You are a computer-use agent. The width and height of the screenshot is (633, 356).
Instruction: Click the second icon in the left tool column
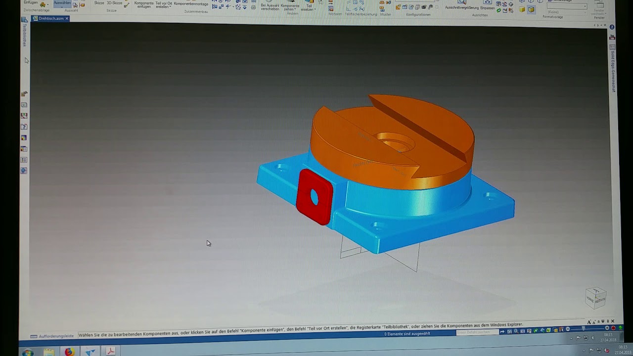point(24,105)
